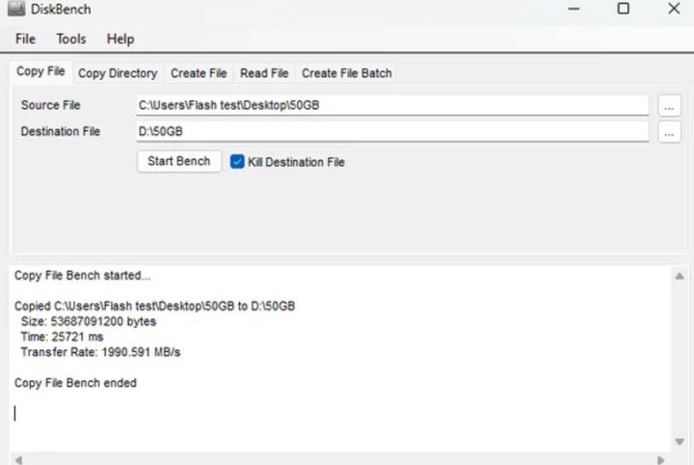Click the horizontal scrollbar left arrow
This screenshot has width=694, height=465.
pos(18,460)
